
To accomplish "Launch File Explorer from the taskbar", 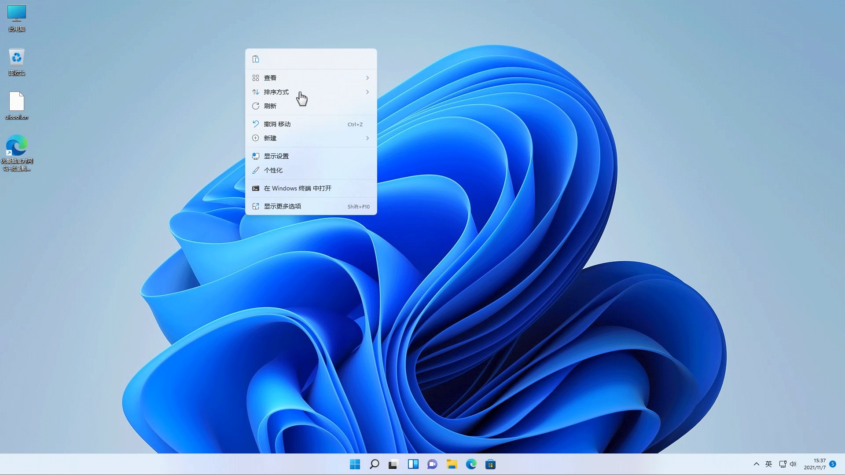I will [x=452, y=464].
